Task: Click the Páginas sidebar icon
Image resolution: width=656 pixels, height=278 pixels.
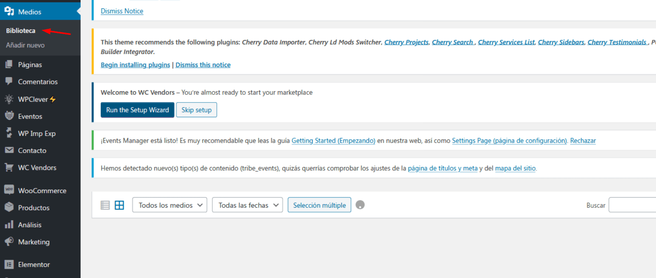Action: click(9, 64)
